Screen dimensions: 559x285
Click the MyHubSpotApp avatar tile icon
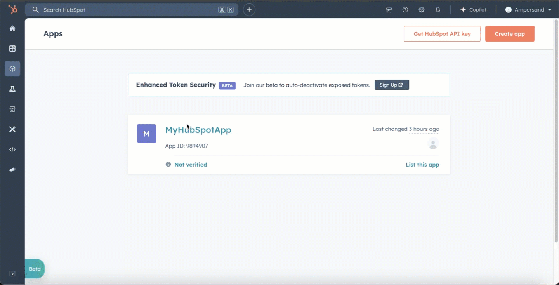coord(146,133)
